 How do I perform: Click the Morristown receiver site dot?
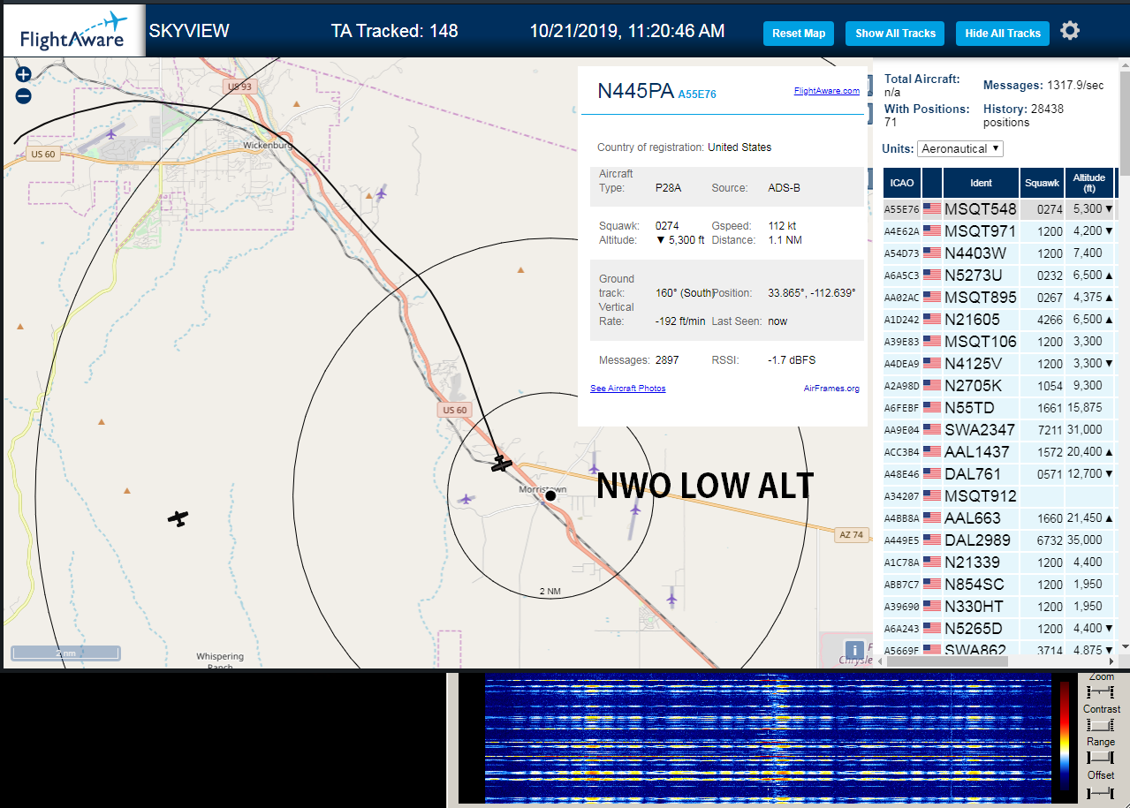pos(550,496)
